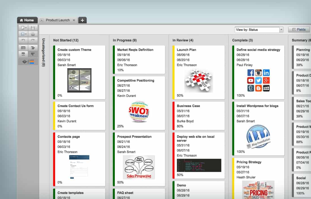Click the Undo icon in the toolbar
The width and height of the screenshot is (311, 199).
23,40
